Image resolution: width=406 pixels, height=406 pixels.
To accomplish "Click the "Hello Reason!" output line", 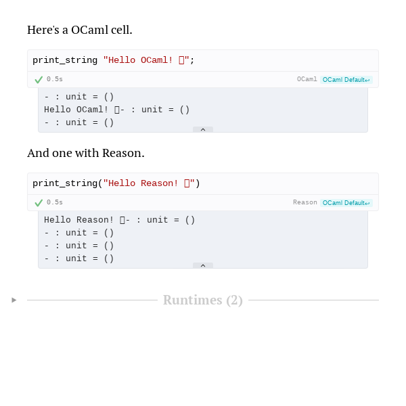I will [x=119, y=220].
